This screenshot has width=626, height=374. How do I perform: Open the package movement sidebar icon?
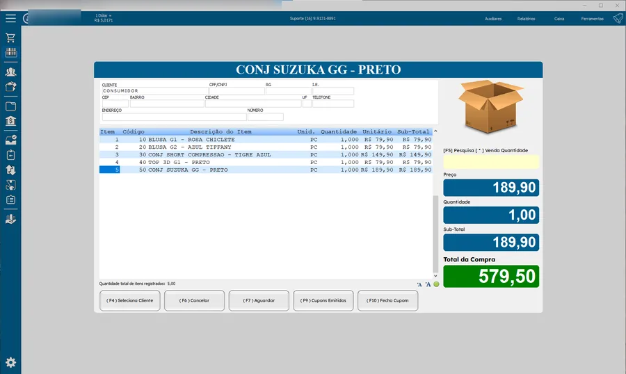pos(10,185)
